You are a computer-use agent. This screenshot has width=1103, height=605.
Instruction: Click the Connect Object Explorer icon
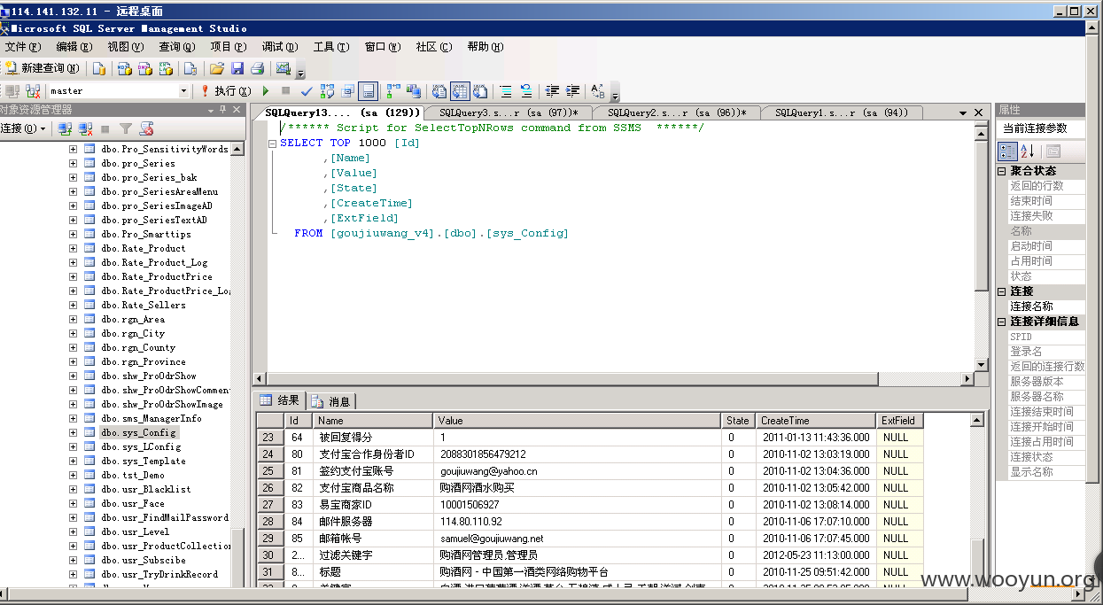65,128
